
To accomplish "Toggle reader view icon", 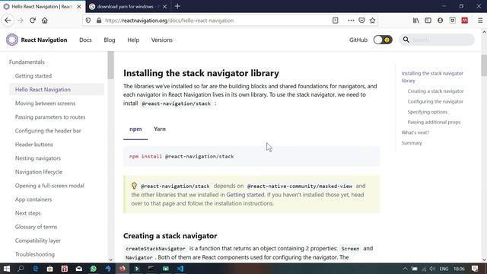I will 335,21.
